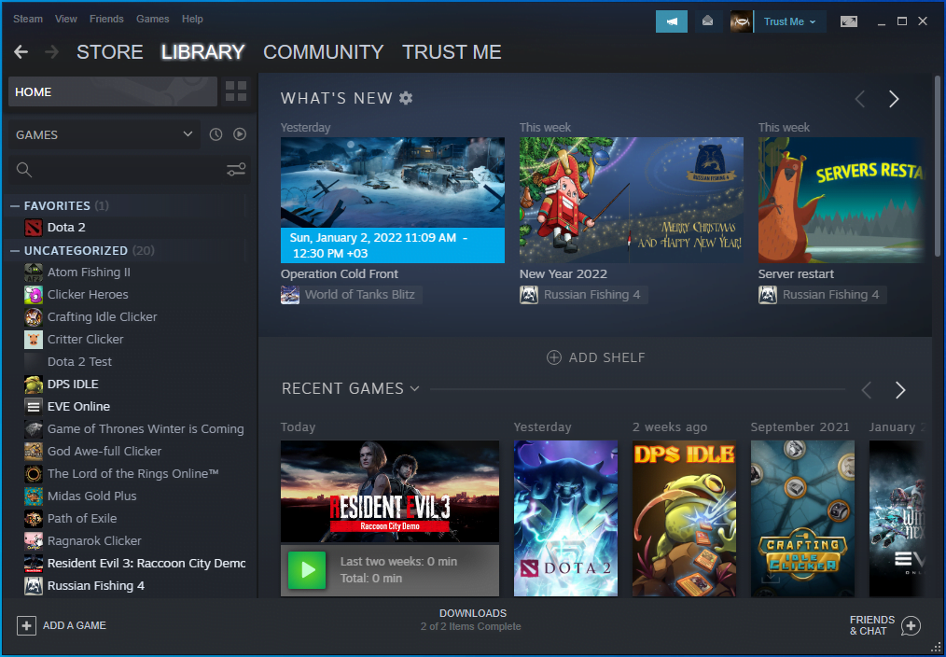Click the library search input field
946x657 pixels.
pos(129,170)
